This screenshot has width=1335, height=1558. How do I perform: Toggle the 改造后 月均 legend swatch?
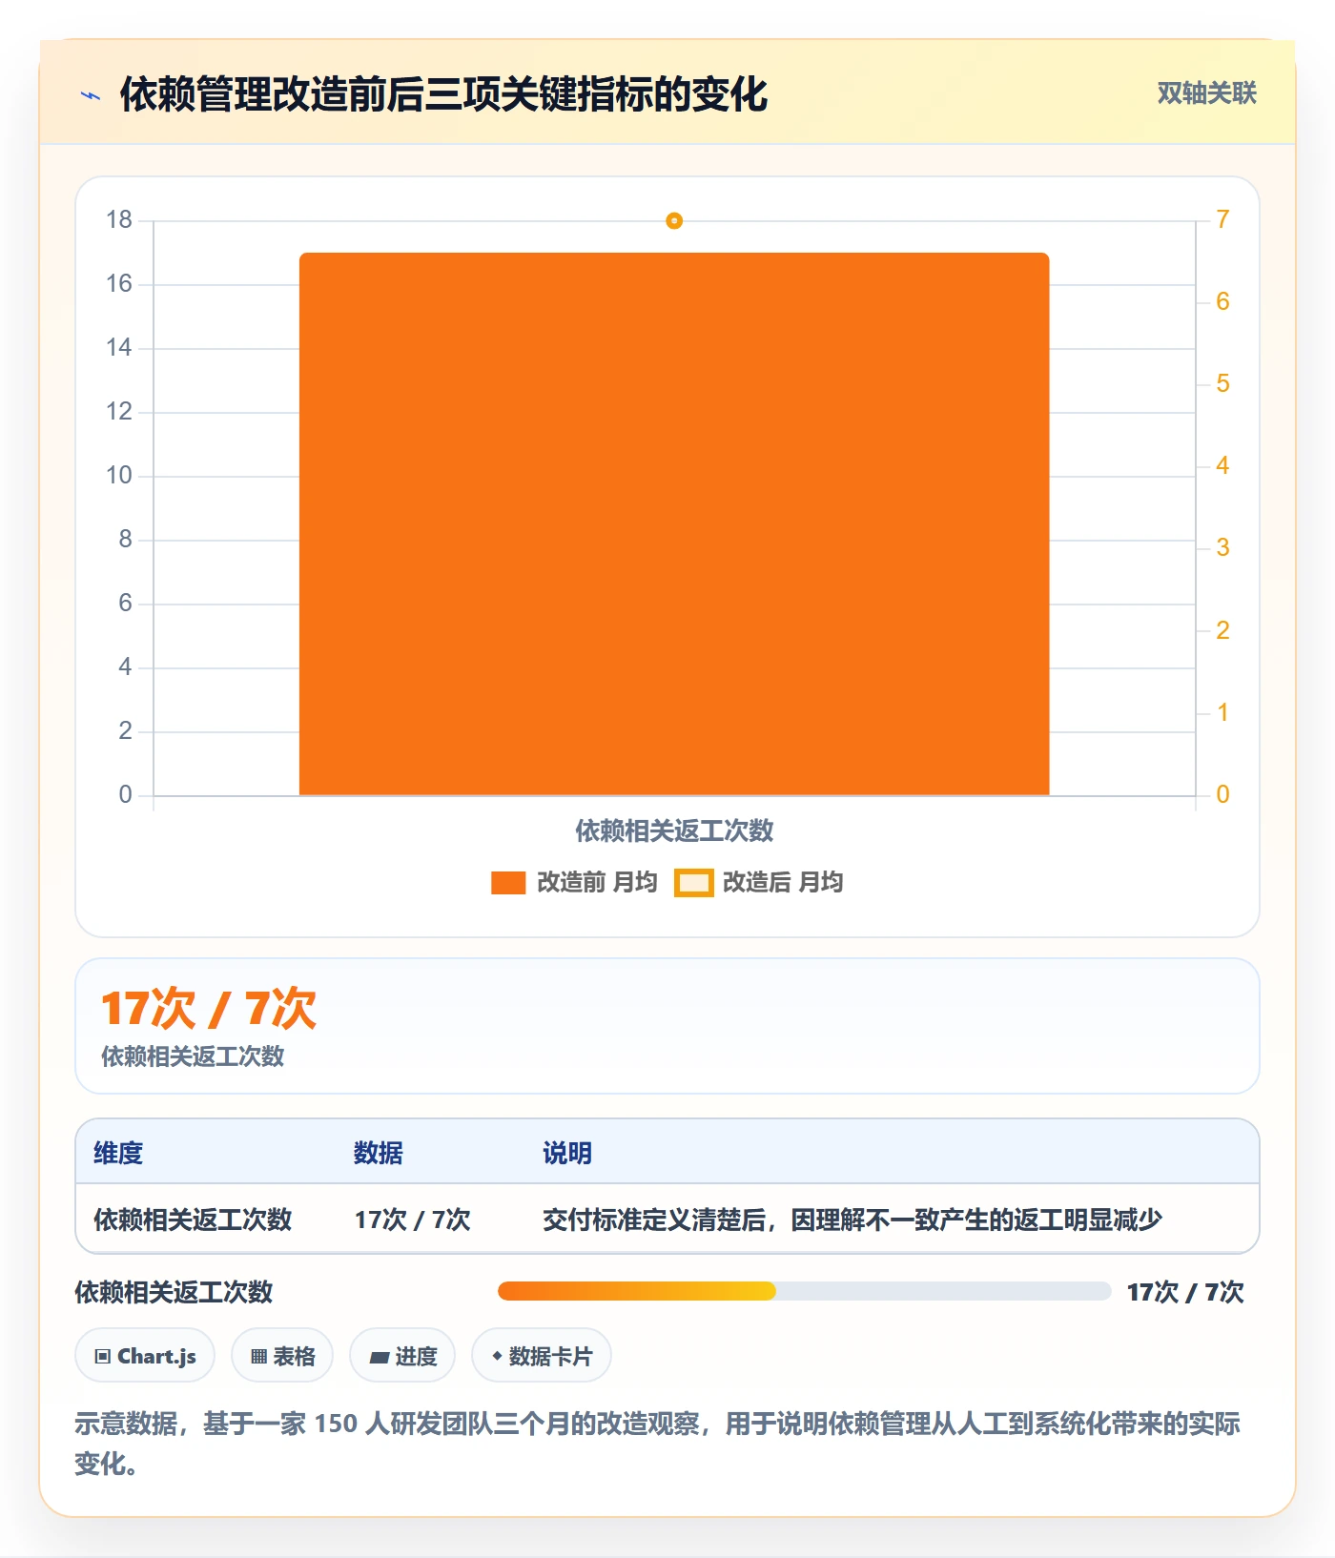click(x=693, y=883)
